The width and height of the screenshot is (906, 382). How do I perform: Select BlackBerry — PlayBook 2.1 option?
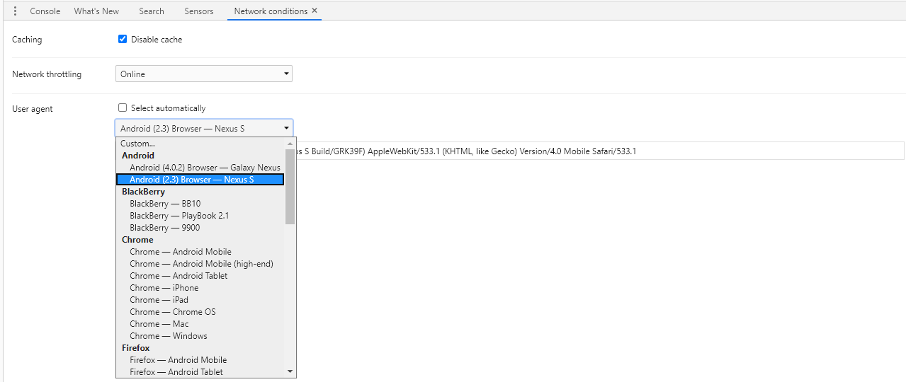200,216
